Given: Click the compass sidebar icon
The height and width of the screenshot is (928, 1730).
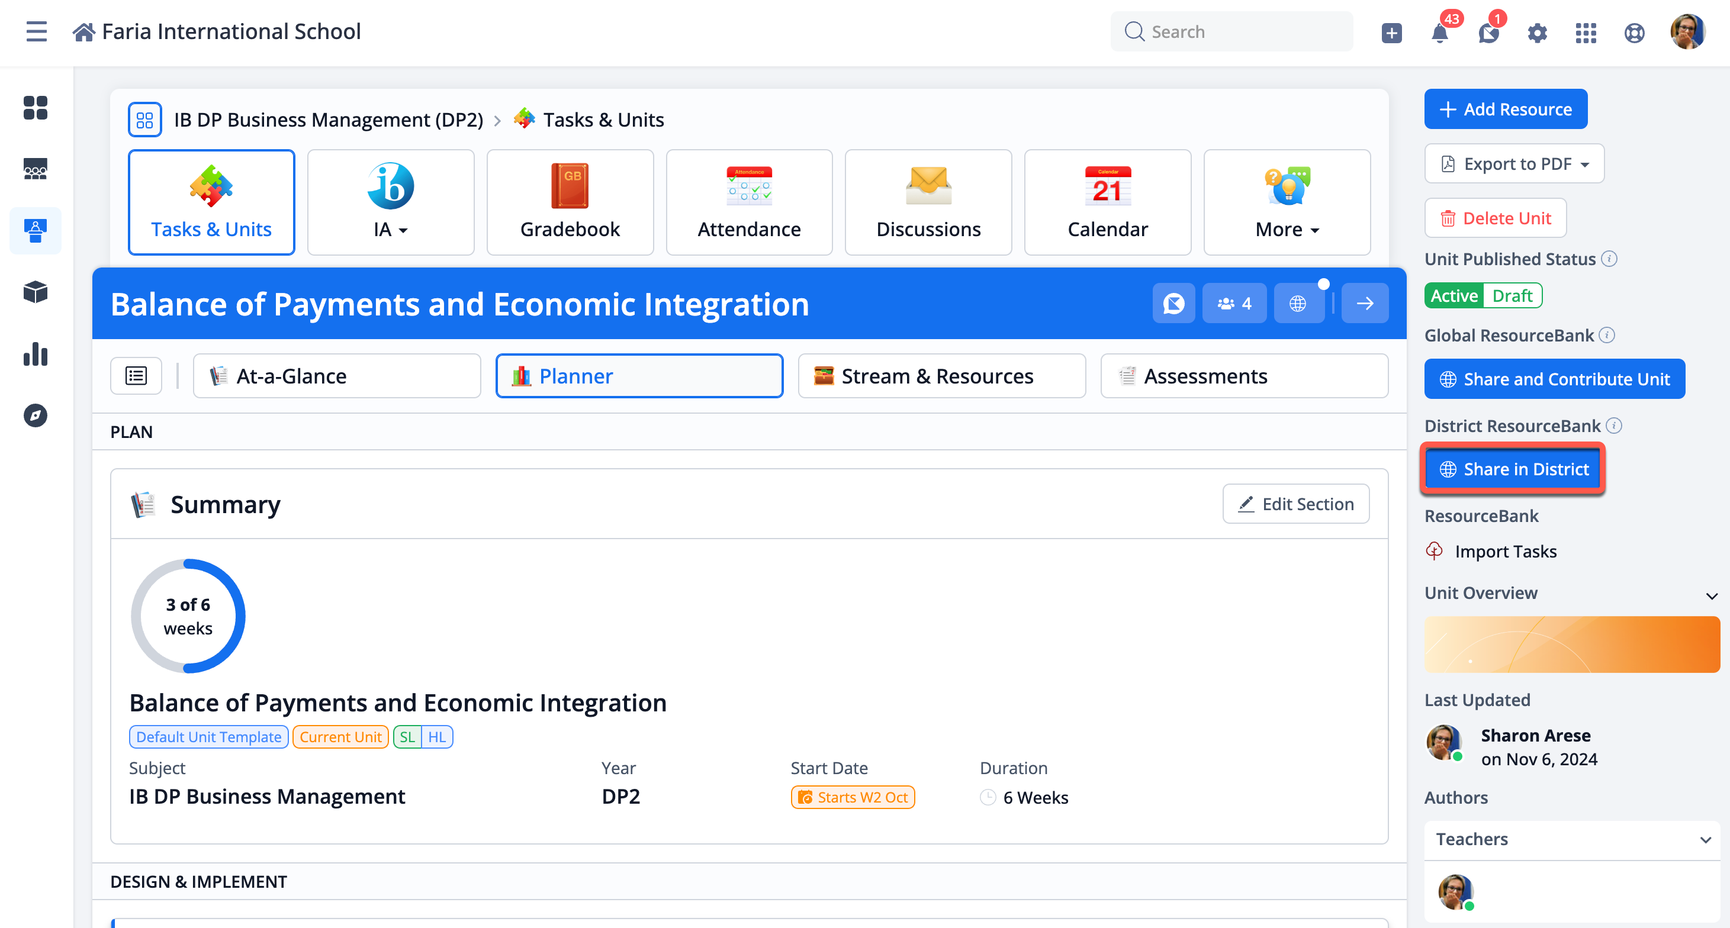Looking at the screenshot, I should 35,415.
